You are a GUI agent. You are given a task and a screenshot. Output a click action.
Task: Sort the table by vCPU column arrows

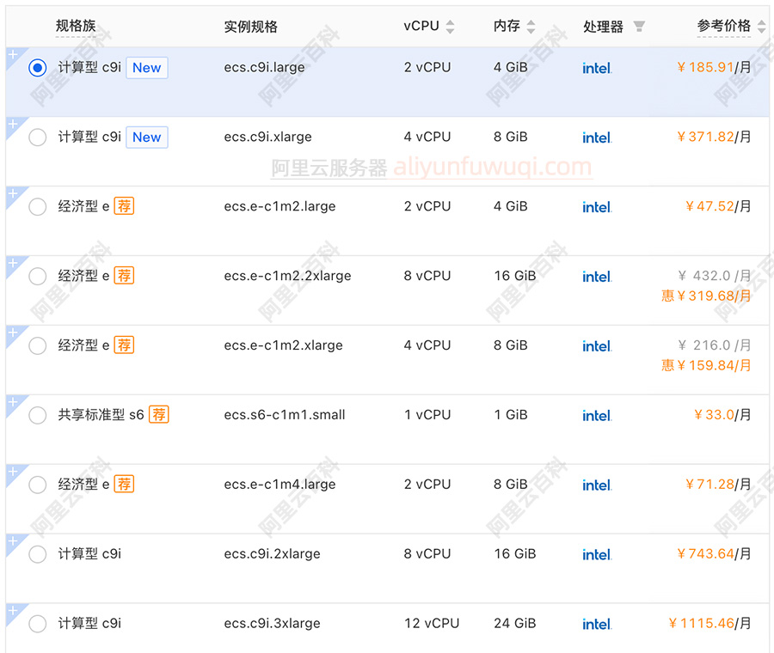point(451,27)
